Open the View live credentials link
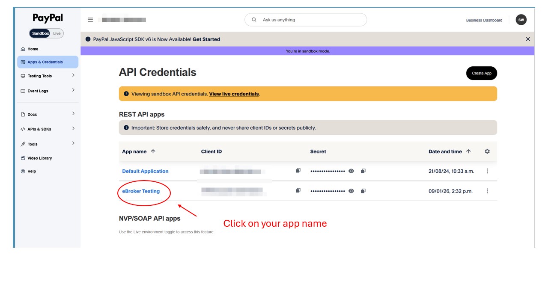 coord(234,94)
